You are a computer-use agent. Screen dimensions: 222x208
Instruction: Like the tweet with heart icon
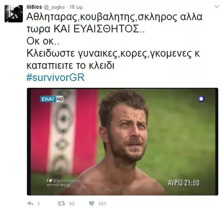pos(92,203)
